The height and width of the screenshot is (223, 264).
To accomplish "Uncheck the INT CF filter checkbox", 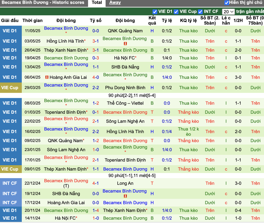I will 200,12.
